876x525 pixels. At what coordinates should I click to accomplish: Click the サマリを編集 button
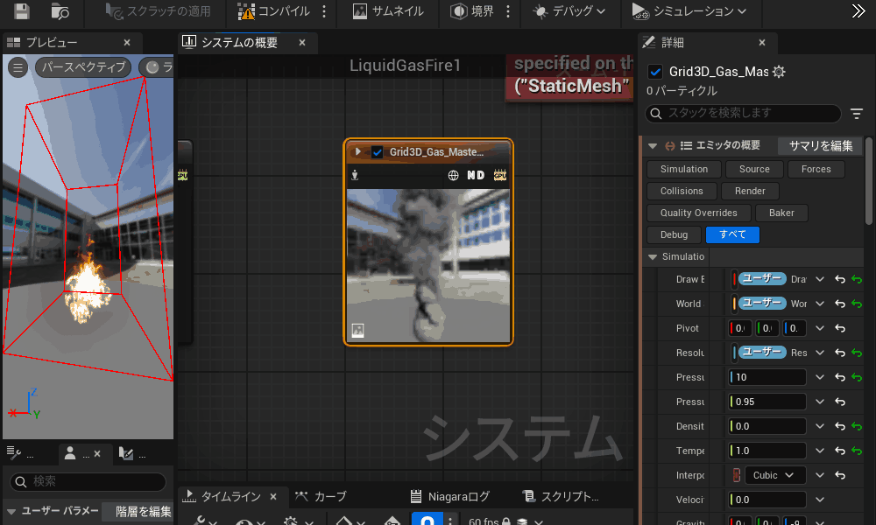[x=821, y=145]
